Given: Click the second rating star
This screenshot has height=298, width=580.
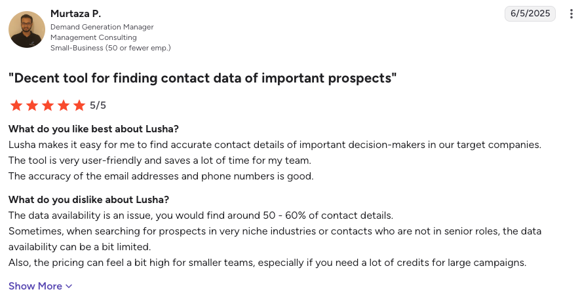Looking at the screenshot, I should pyautogui.click(x=32, y=105).
